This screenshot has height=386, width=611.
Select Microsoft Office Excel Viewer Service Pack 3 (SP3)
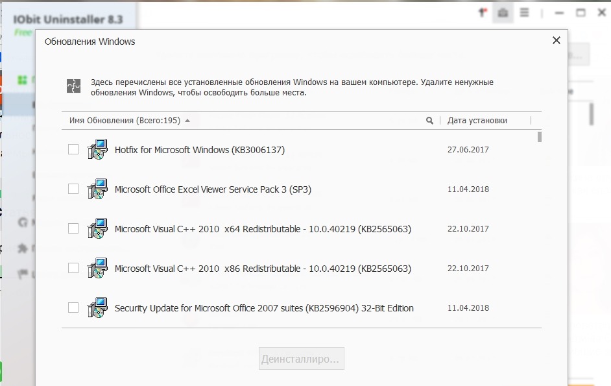(x=301, y=189)
